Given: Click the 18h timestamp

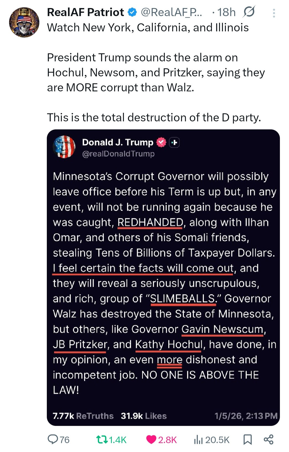Looking at the screenshot, I should click(x=226, y=12).
